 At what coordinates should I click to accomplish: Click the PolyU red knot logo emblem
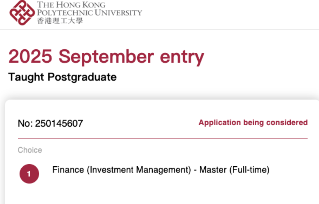22,12
